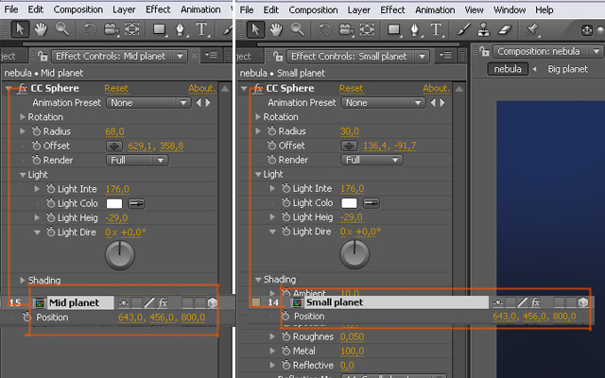Image resolution: width=605 pixels, height=378 pixels.
Task: Select the Type tool in the left window
Action: [x=201, y=29]
